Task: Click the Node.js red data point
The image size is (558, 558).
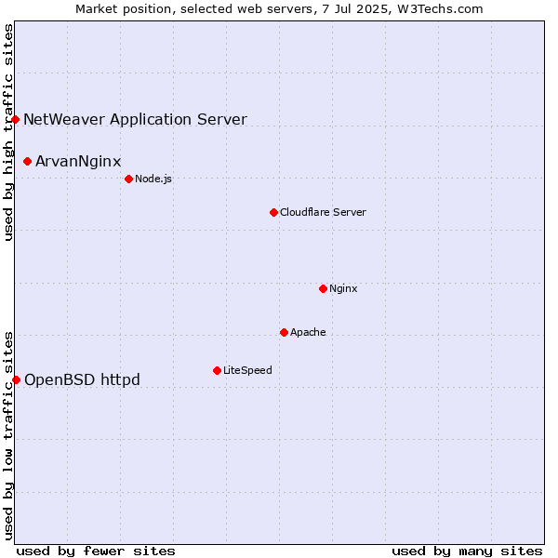Action: coord(129,179)
